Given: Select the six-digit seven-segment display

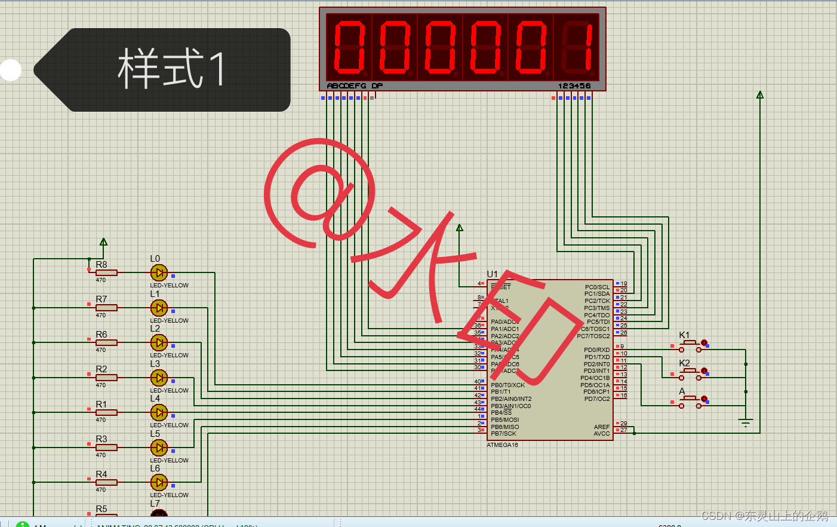Looking at the screenshot, I should (x=463, y=49).
